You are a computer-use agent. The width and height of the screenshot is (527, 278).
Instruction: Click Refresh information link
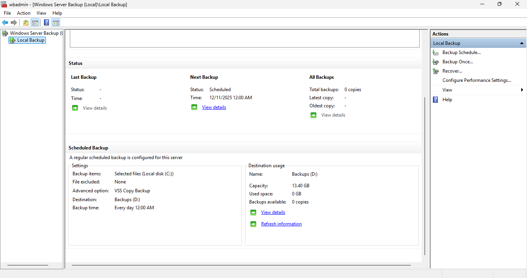tap(281, 224)
